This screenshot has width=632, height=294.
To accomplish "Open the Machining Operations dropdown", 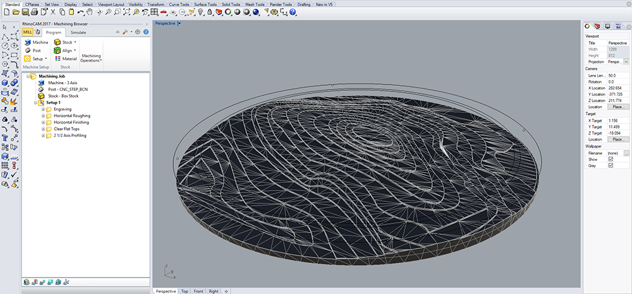I will click(x=91, y=57).
